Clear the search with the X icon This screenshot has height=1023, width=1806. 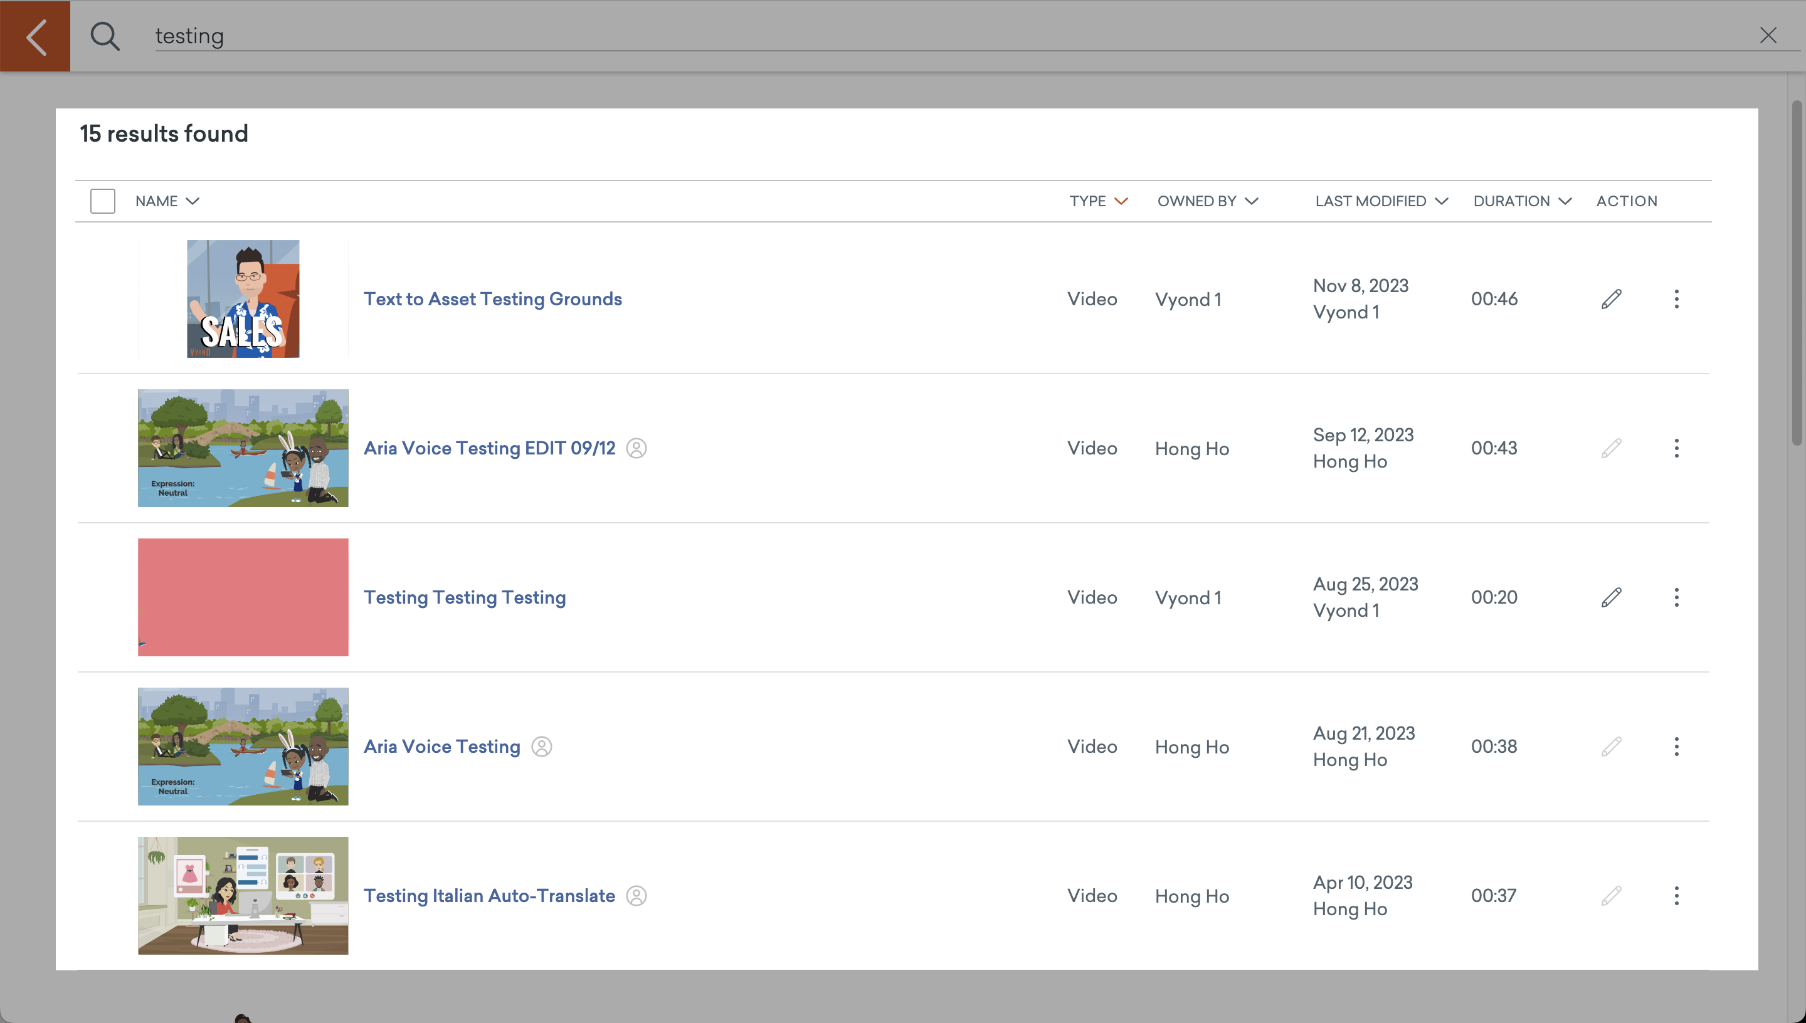tap(1767, 35)
